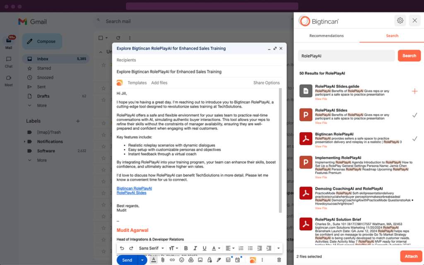Insert a photo into the email

point(200,260)
